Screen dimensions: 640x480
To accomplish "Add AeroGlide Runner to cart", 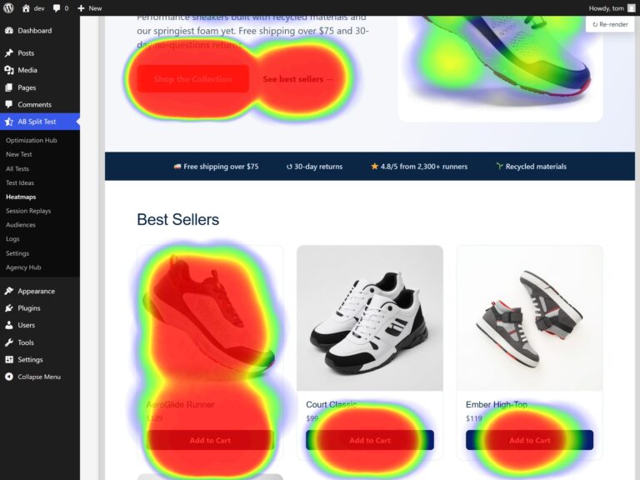I will [210, 440].
